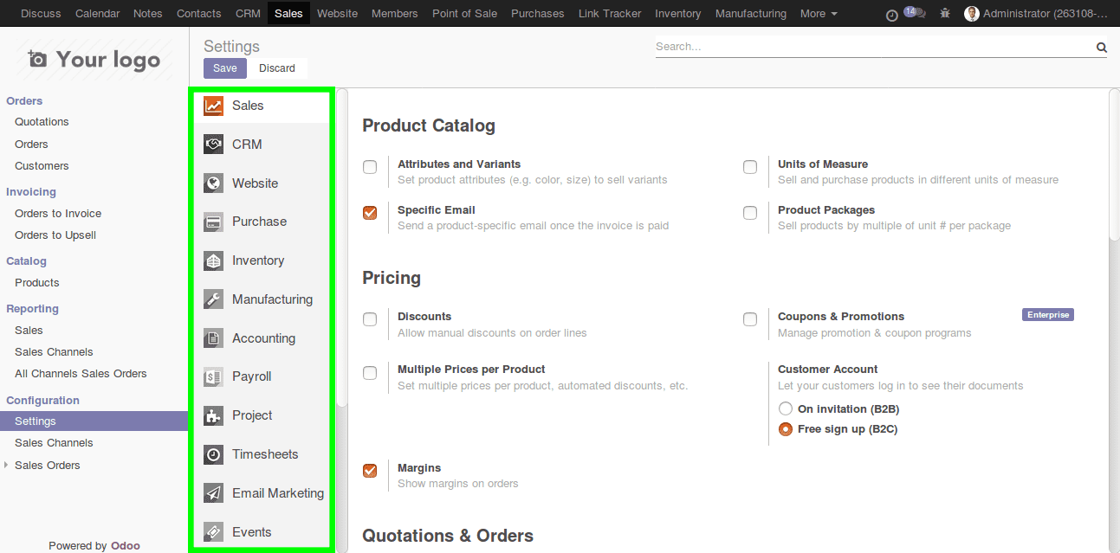Expand the Sales Orders tree arrow

tap(8, 466)
